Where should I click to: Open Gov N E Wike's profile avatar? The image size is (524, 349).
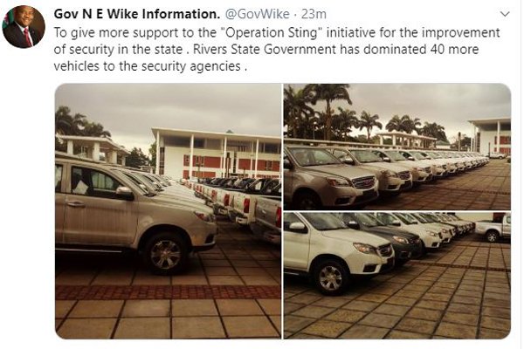click(x=24, y=27)
